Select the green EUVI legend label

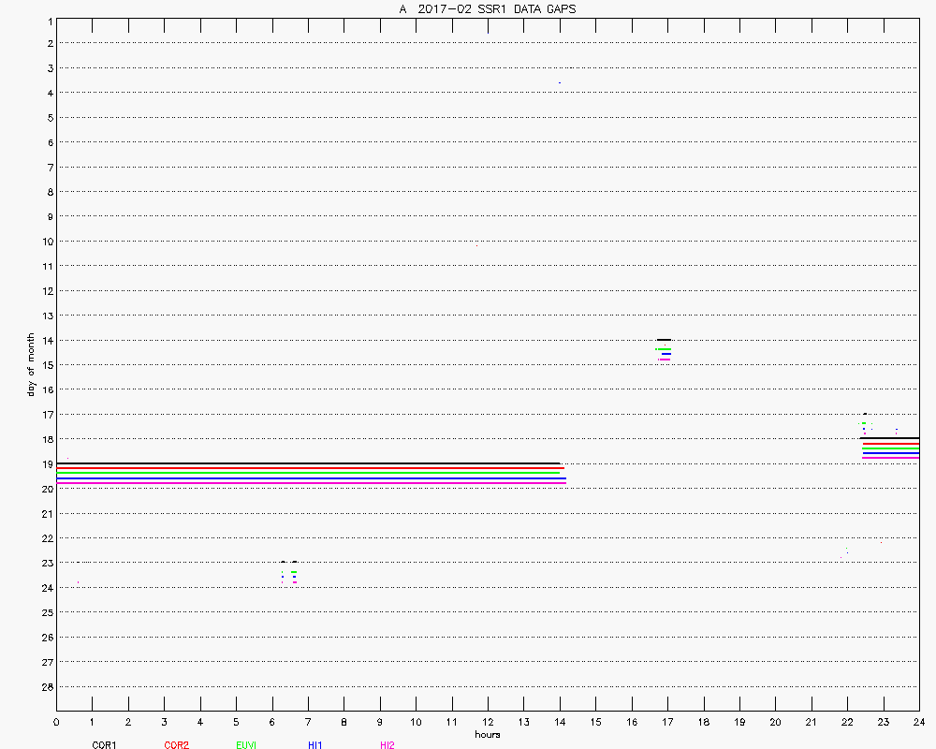pos(246,745)
